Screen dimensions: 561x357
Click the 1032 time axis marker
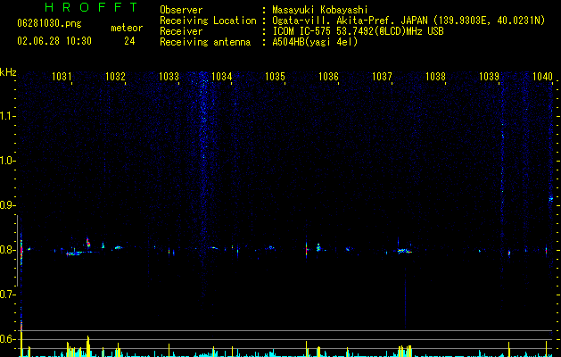coord(115,77)
